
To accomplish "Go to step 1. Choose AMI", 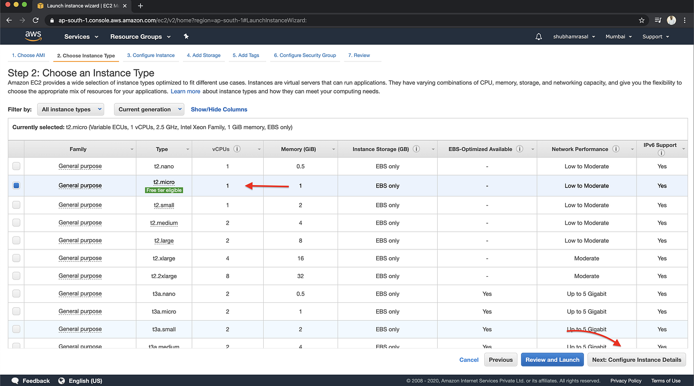I will point(28,55).
